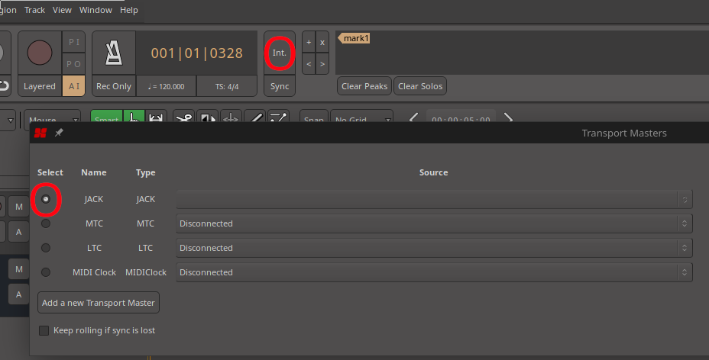Viewport: 709px width, 360px height.
Task: Select the LTC transport master radio button
Action: point(46,248)
